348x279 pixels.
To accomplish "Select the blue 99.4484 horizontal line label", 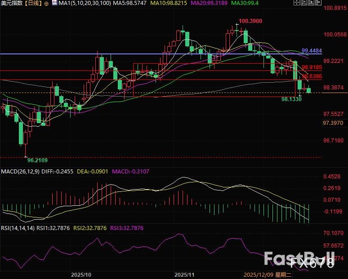I will point(312,51).
